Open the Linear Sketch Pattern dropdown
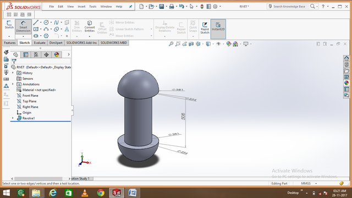Screen dimensions: 352x198 point(151,29)
